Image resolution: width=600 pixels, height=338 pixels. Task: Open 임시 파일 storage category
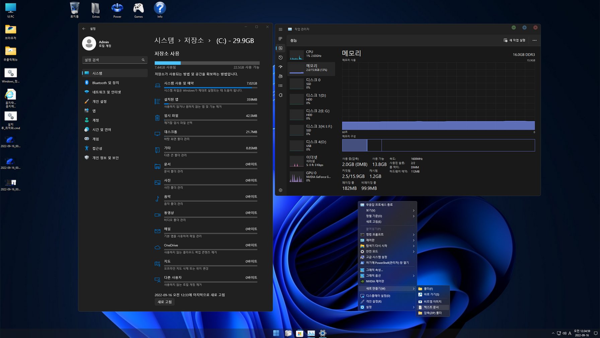click(206, 119)
